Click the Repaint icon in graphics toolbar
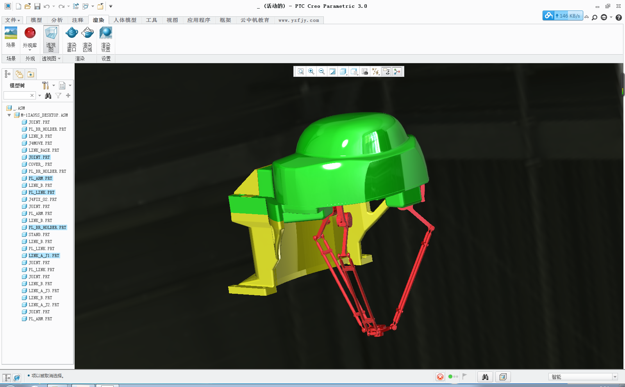The height and width of the screenshot is (387, 625). (x=332, y=71)
